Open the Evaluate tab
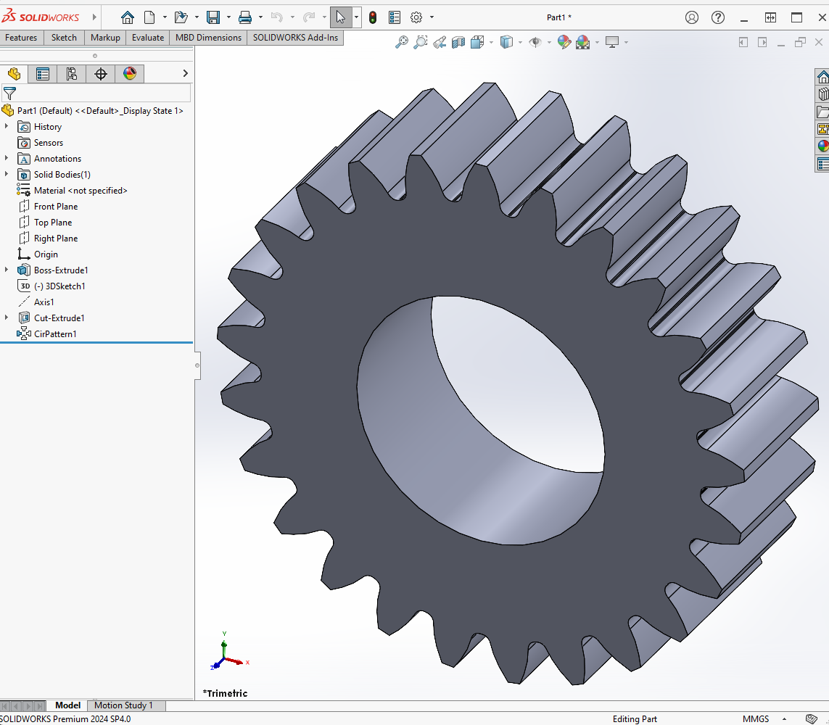Viewport: 829px width, 725px height. [x=148, y=38]
